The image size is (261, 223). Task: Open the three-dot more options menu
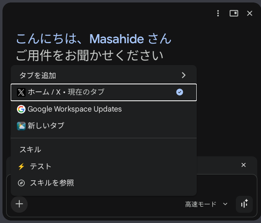(218, 14)
